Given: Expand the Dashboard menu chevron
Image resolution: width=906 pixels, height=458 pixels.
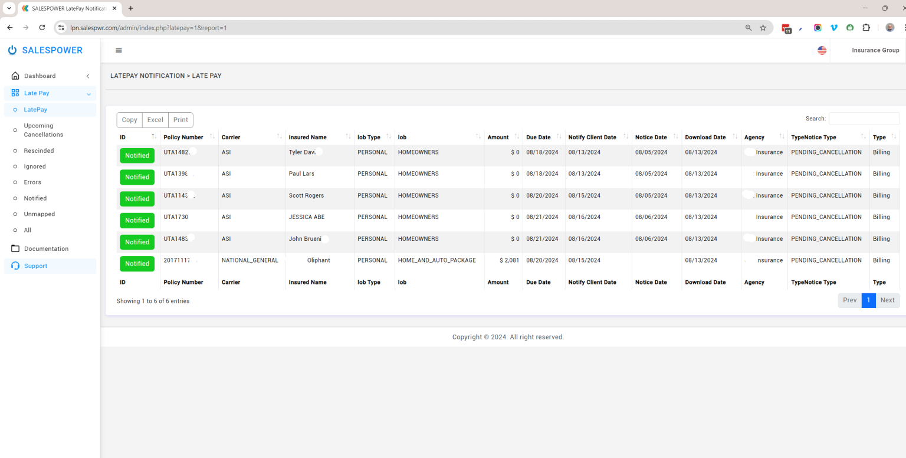Looking at the screenshot, I should coord(88,76).
